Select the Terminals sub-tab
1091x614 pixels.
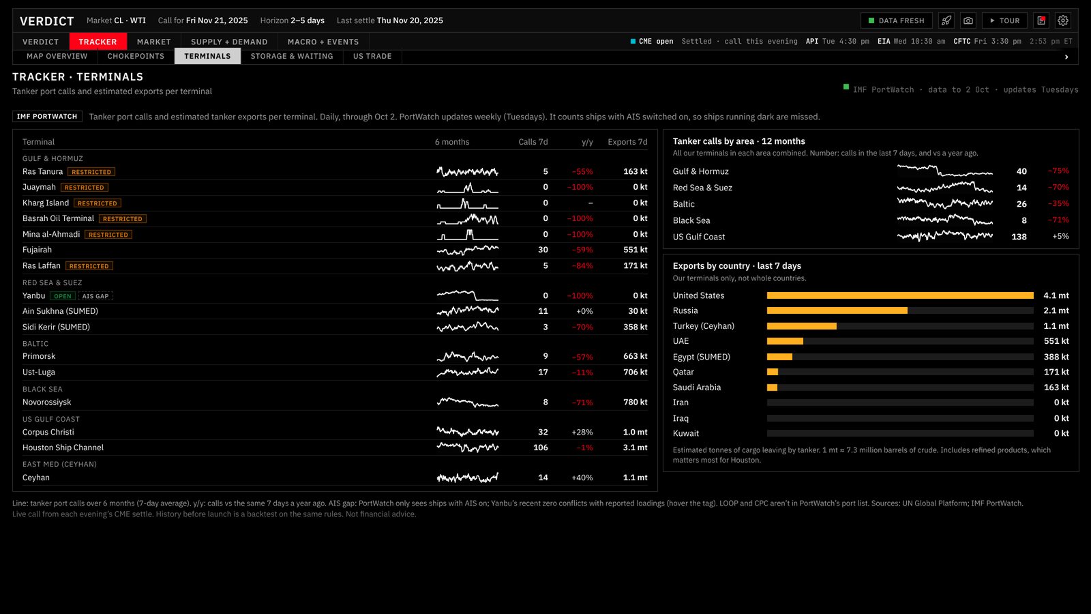click(207, 57)
